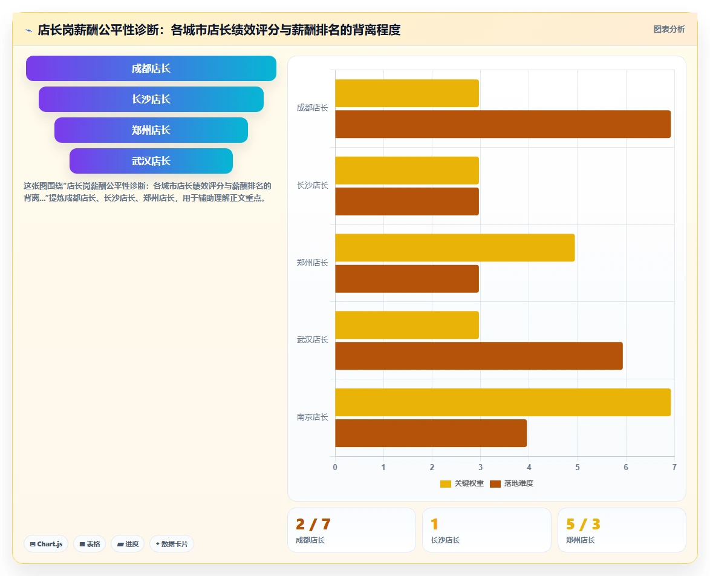Select the 郑州店长 funnel bar
710x576 pixels.
(x=151, y=130)
